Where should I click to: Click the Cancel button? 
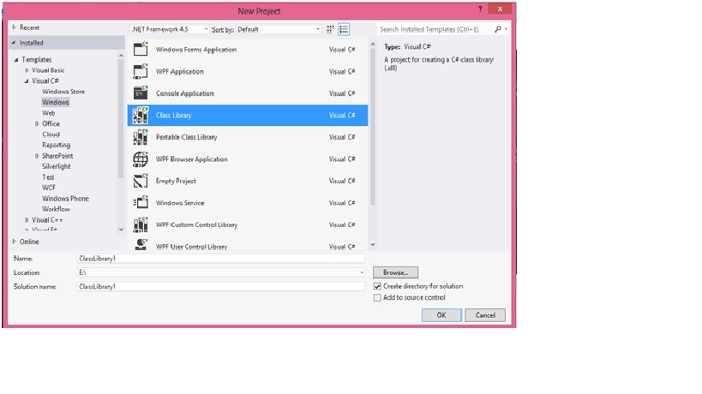(485, 315)
